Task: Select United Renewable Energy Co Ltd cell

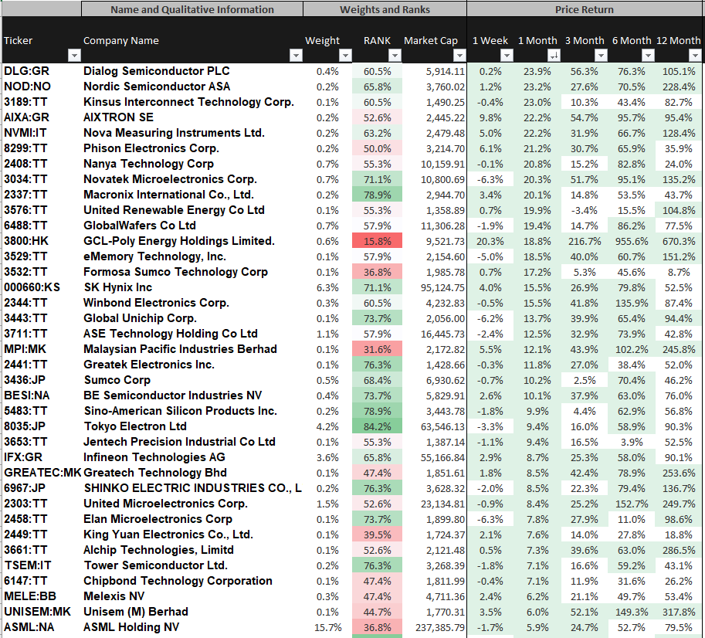Action: [x=192, y=210]
